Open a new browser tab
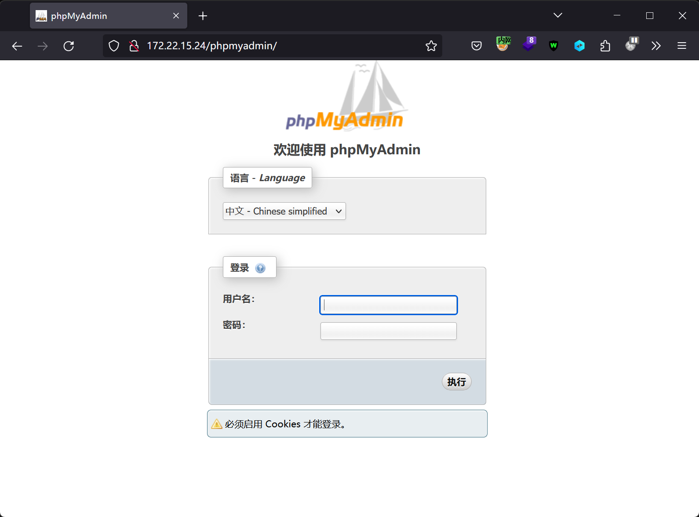Image resolution: width=699 pixels, height=517 pixels. coord(203,16)
